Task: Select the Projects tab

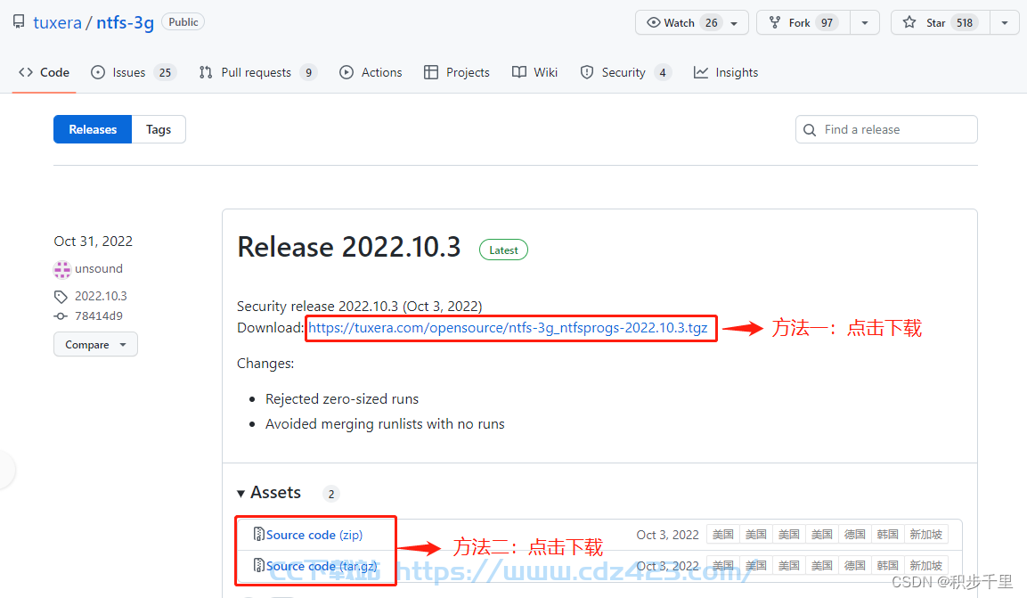Action: click(x=457, y=73)
